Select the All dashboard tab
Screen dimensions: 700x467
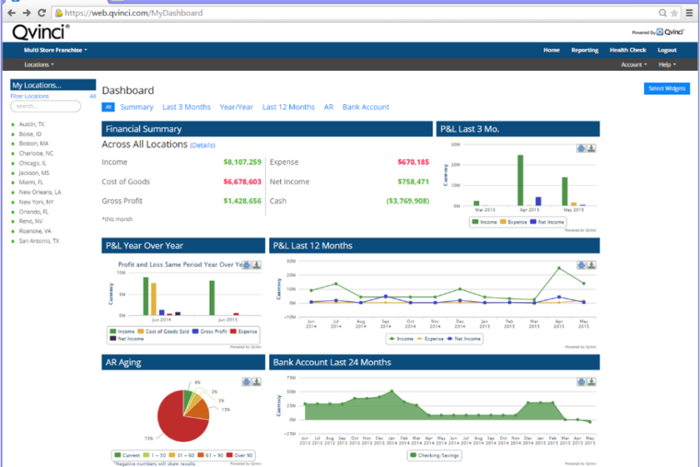click(x=108, y=108)
